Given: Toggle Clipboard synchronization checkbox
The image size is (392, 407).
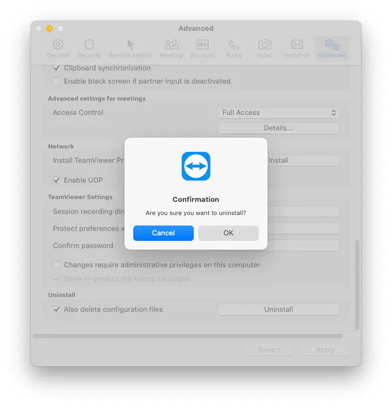Looking at the screenshot, I should pos(57,68).
